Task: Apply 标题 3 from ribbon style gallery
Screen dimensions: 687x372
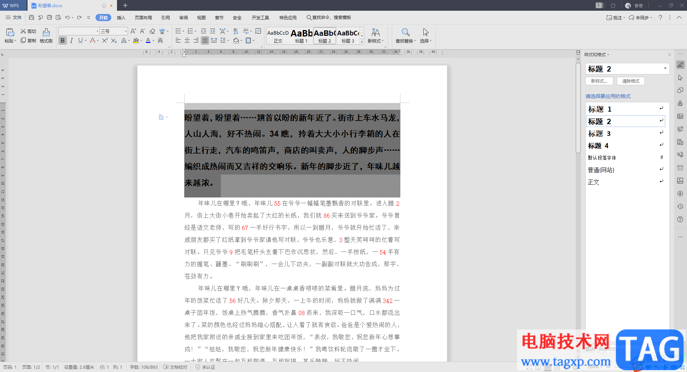Action: (x=348, y=36)
